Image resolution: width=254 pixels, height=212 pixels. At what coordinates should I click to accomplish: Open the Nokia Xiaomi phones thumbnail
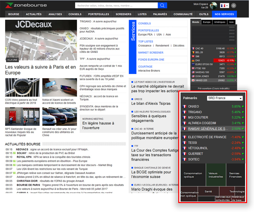(60, 87)
